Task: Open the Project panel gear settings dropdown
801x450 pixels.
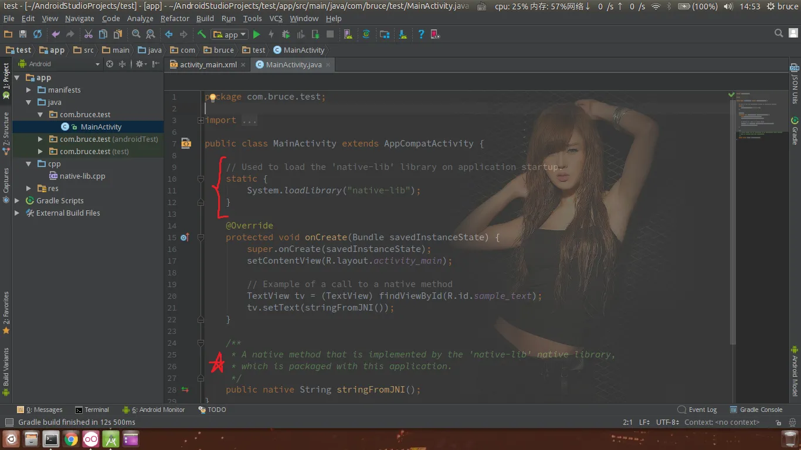Action: [141, 64]
